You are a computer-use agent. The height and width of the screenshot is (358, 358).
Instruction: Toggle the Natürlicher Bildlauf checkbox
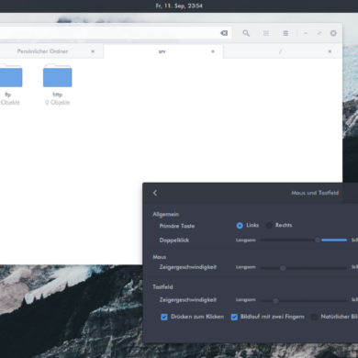pos(314,317)
